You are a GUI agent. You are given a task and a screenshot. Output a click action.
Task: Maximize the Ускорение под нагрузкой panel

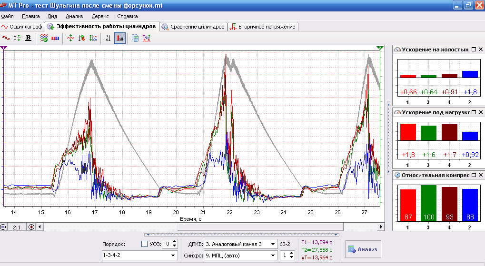coord(474,112)
